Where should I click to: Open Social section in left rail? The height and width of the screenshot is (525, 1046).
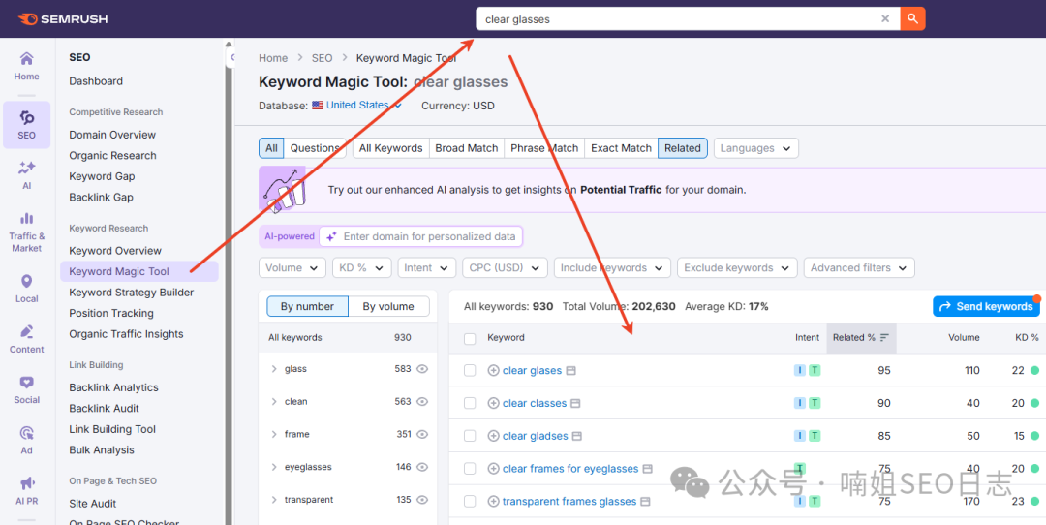[27, 390]
